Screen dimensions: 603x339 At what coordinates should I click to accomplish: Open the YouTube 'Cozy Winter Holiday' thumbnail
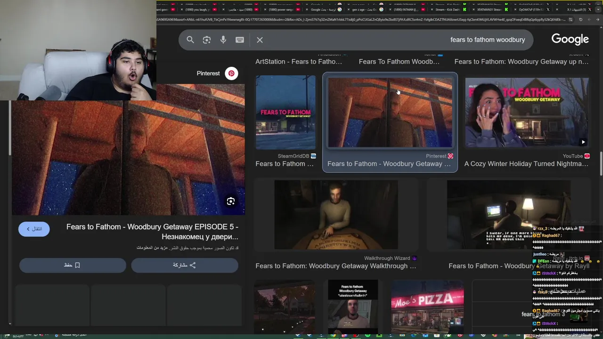pos(527,113)
